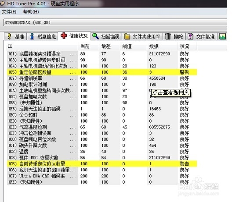Screen dimensions: 232x202
Task: Click data value 16463 in row (BB)
Action: click(x=155, y=109)
